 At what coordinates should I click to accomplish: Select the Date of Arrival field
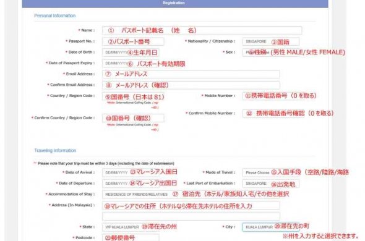131,172
